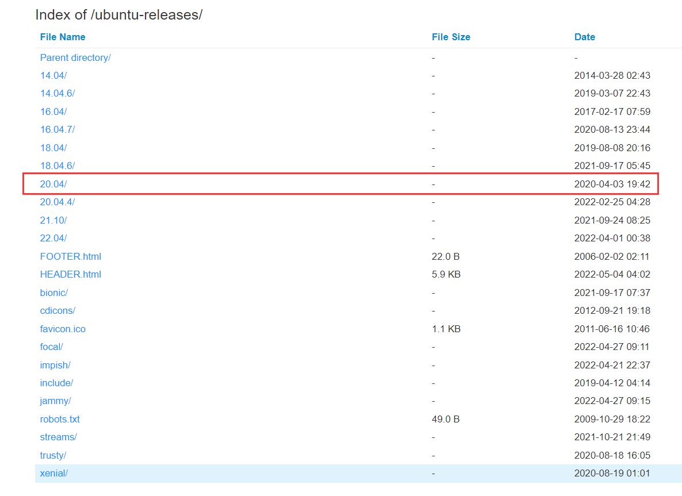Open the 21.10/ directory
The image size is (682, 496).
tap(53, 220)
